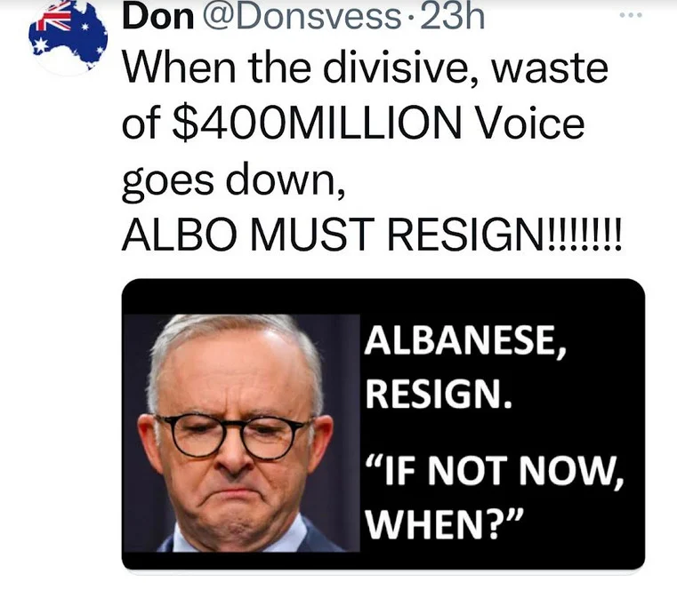Click the photo of the man wearing glasses
The width and height of the screenshot is (677, 590).
pos(241,433)
